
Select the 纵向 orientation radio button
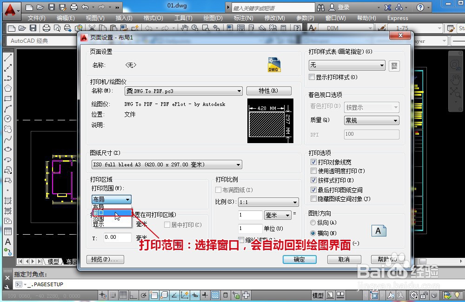tap(312, 222)
